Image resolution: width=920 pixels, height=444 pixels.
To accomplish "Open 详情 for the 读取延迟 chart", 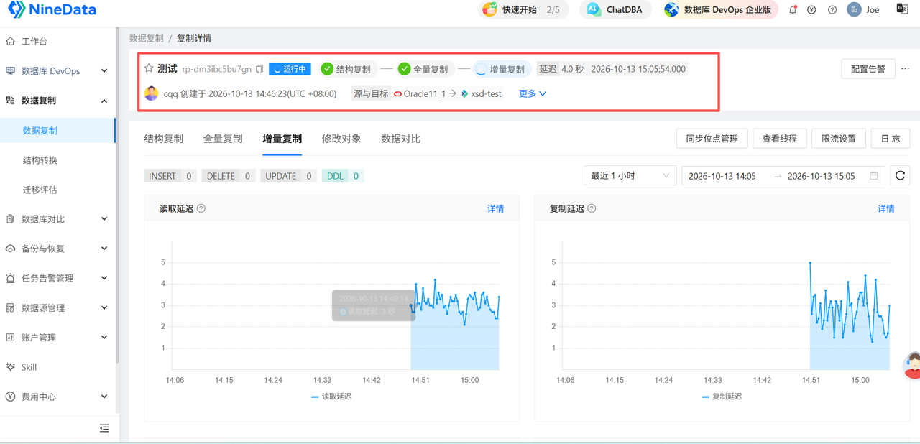I will 496,209.
